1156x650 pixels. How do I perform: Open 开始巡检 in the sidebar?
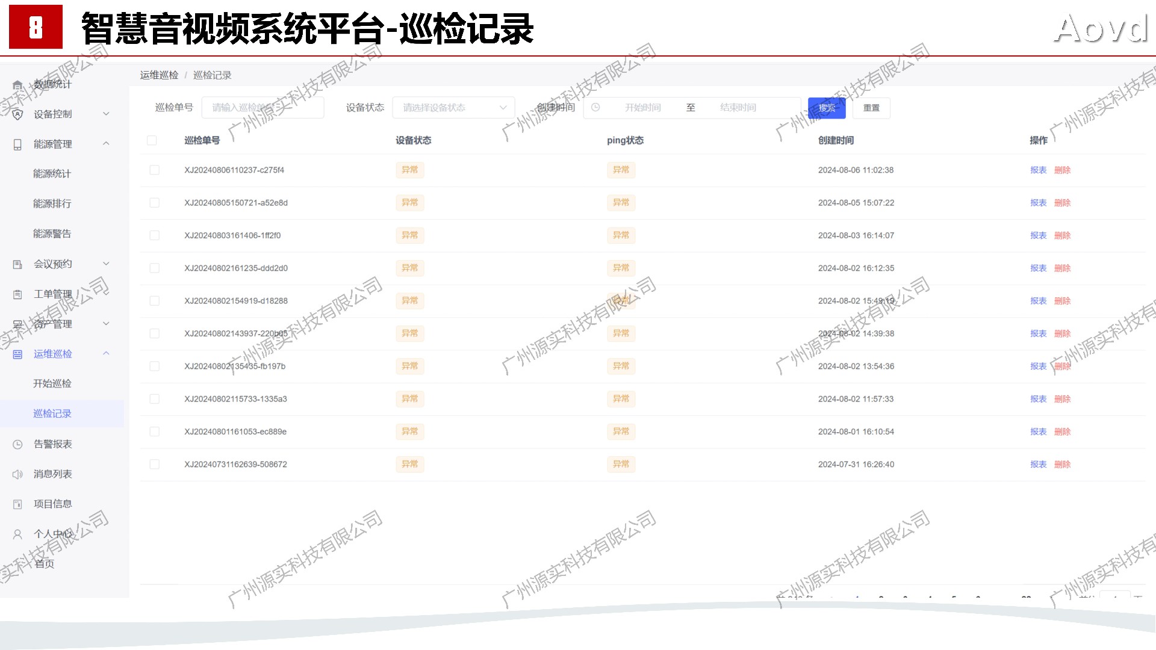coord(52,383)
